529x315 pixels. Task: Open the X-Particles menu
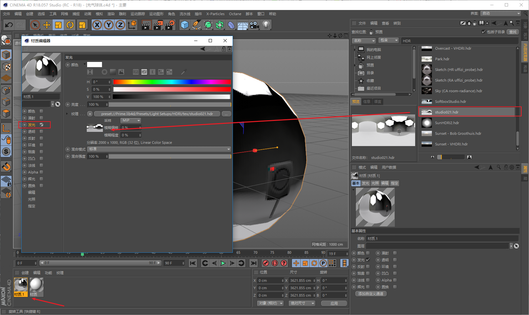215,14
